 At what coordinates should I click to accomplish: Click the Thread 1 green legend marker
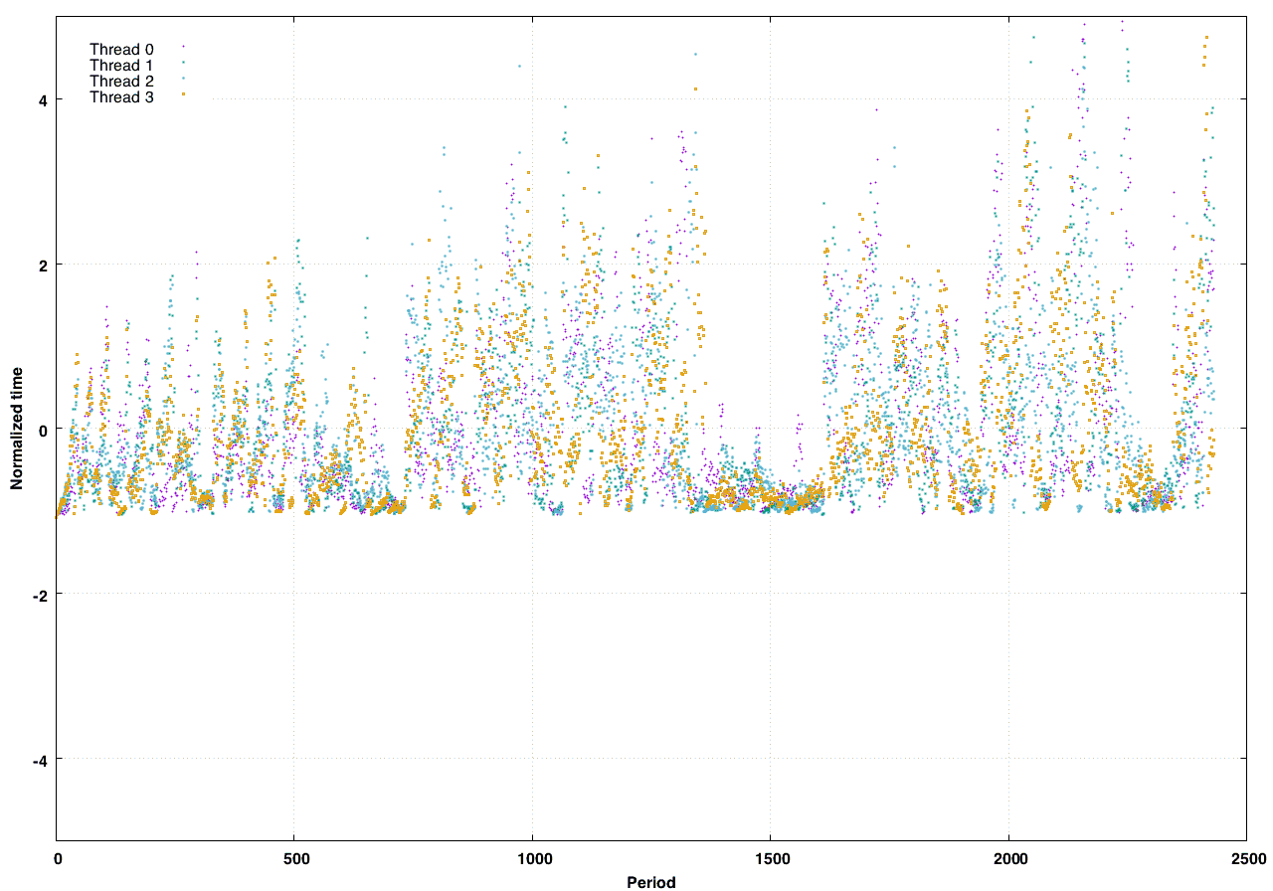coord(184,63)
